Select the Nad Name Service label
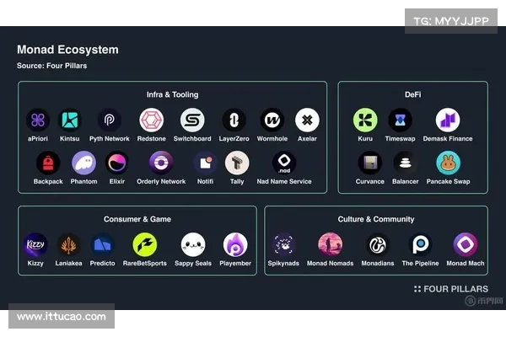The width and height of the screenshot is (506, 337). coord(284,182)
